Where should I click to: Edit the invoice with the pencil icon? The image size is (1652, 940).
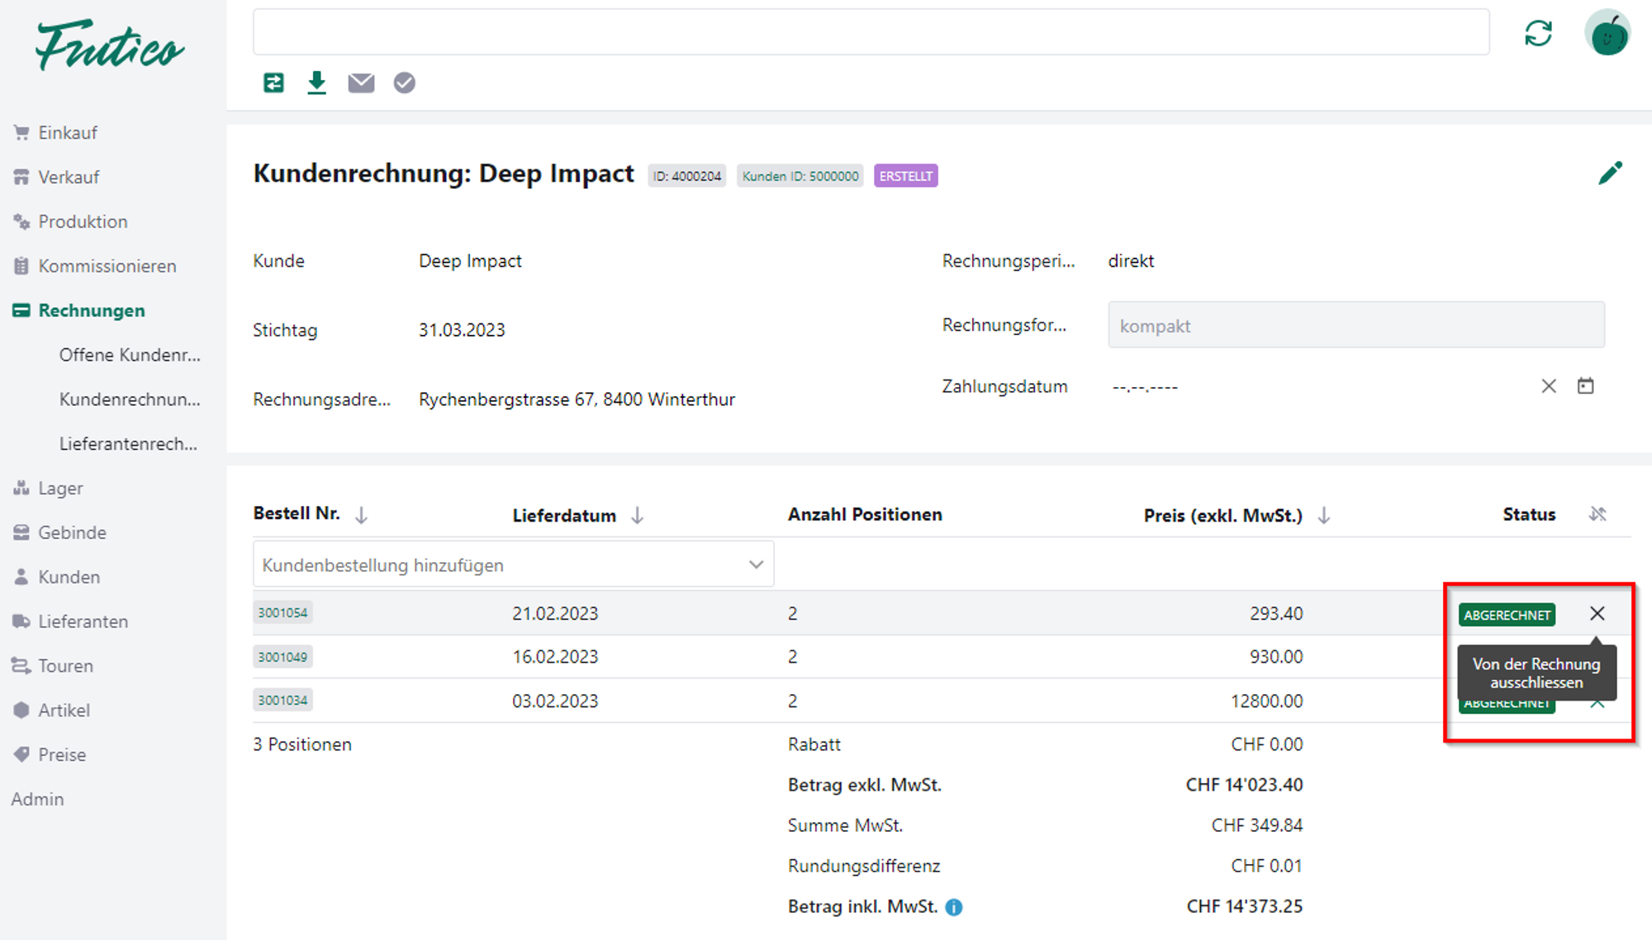pos(1610,173)
